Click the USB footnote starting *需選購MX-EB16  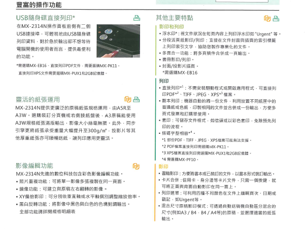pos(68,66)
